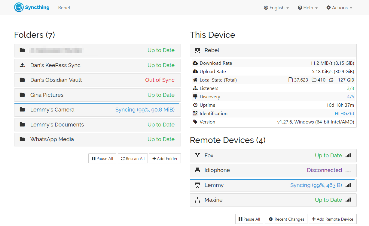Open the English language dropdown
This screenshot has height=226, width=369.
(276, 8)
